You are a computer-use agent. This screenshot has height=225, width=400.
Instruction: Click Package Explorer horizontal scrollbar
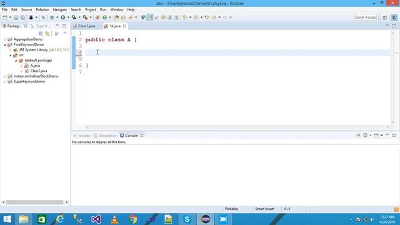coord(35,202)
